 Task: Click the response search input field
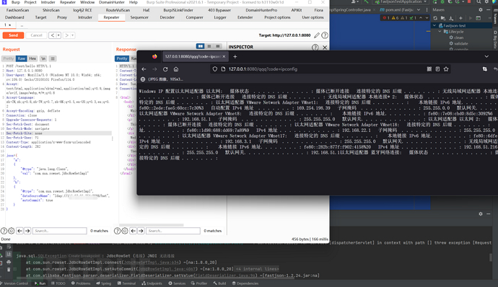coord(173,231)
